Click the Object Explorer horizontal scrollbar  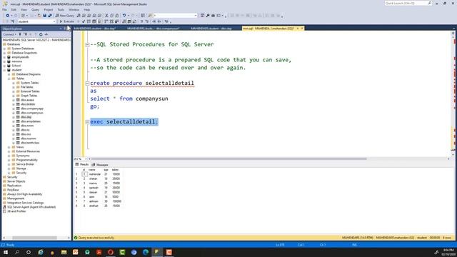pos(35,238)
